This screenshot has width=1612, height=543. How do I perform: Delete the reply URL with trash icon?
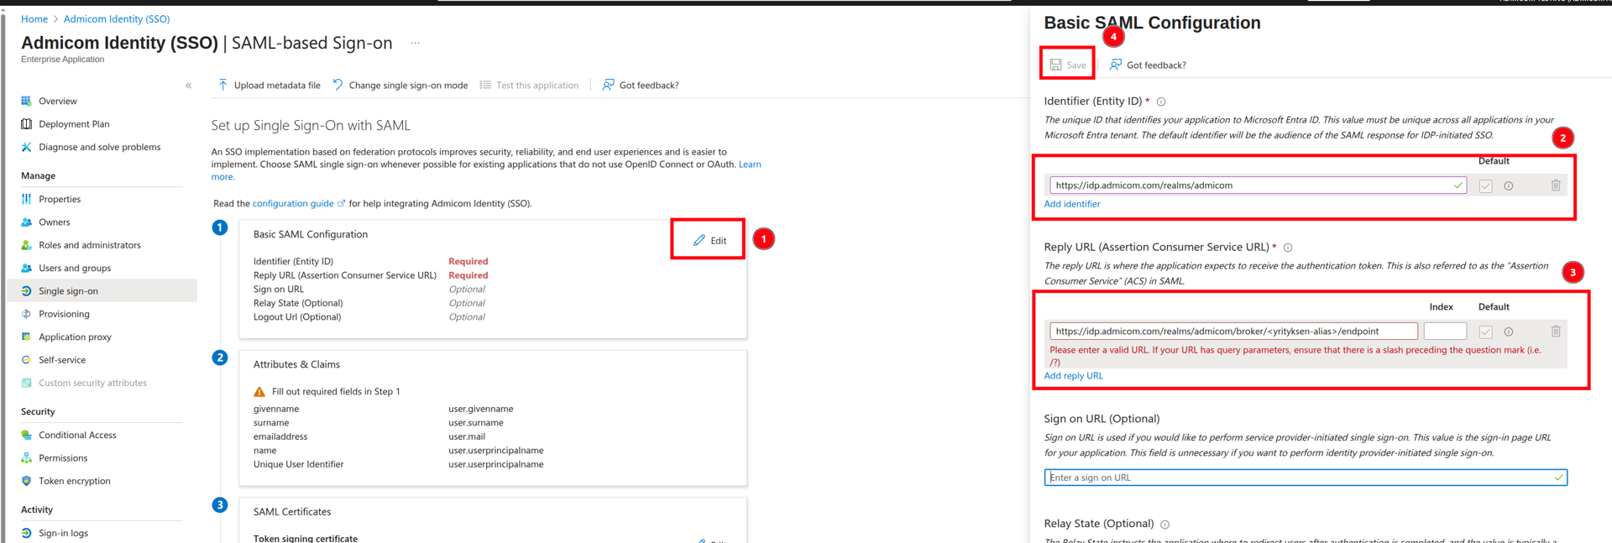(1556, 332)
